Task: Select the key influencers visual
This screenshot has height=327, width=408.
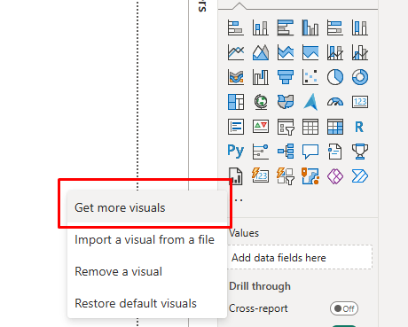Action: (x=261, y=152)
